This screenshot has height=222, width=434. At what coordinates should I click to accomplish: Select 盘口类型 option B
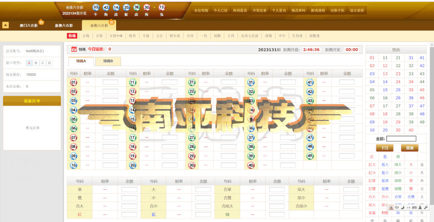tap(36, 63)
